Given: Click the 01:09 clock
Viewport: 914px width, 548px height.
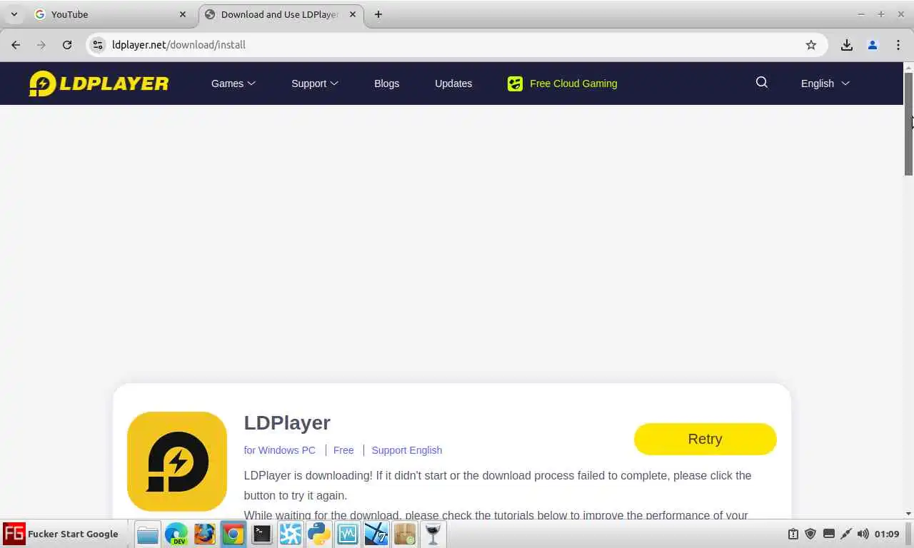Looking at the screenshot, I should click(x=887, y=534).
